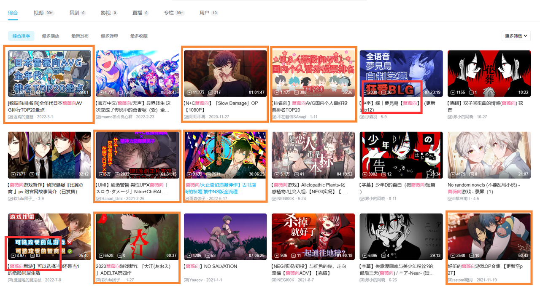The image size is (540, 291).
Task: Sort results by 最多收藏
Action: (139, 36)
